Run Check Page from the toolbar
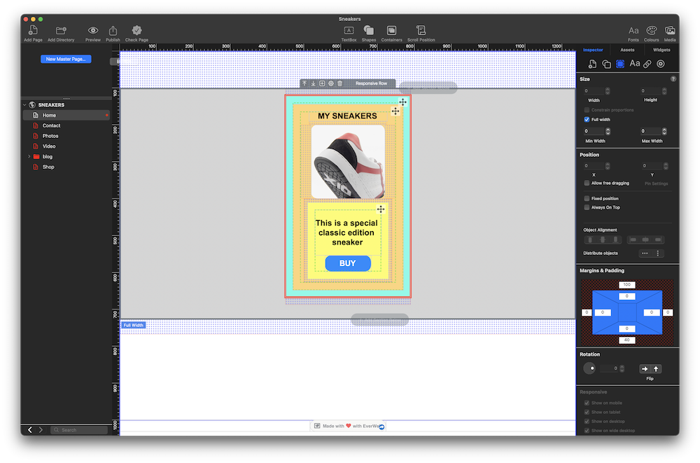 [x=136, y=31]
